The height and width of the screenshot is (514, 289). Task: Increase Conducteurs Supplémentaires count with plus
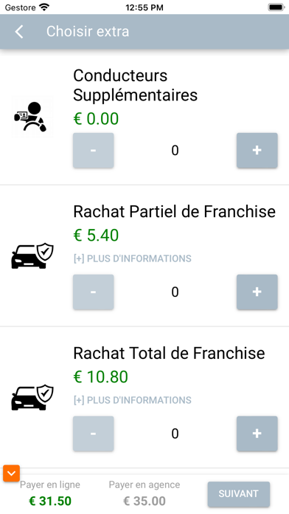click(x=257, y=151)
